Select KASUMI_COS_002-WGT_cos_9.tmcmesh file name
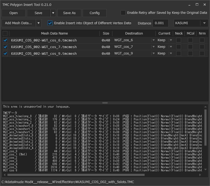 pos(44,53)
